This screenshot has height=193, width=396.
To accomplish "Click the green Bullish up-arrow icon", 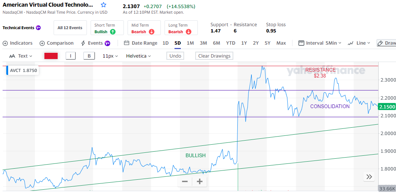I will coord(113,32).
